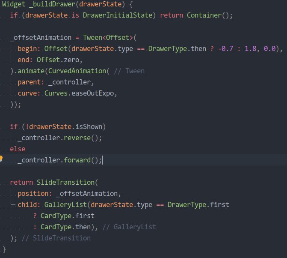The height and width of the screenshot is (258, 287).
Task: Click the '-0.7' numeric value
Action: click(225, 49)
